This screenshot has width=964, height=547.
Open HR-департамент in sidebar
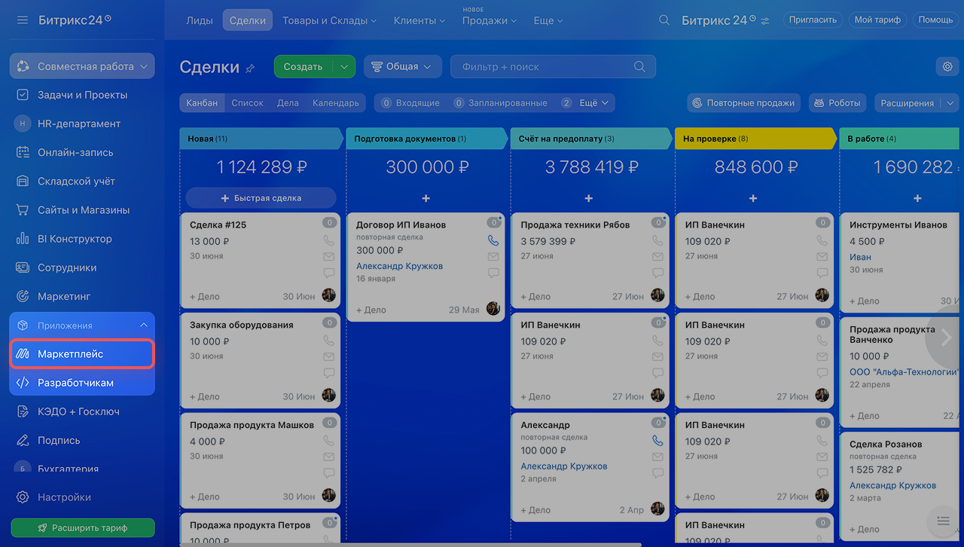point(82,124)
